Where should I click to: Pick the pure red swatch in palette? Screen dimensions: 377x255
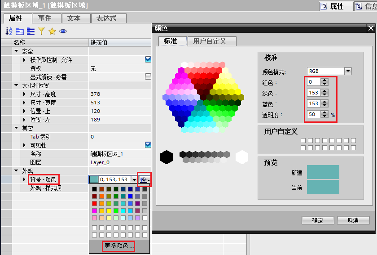[94, 203]
